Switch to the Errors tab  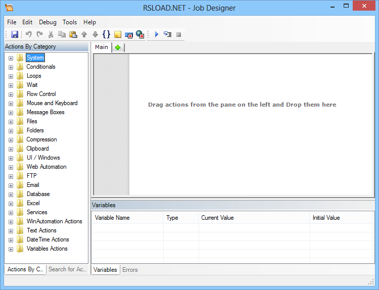point(130,270)
